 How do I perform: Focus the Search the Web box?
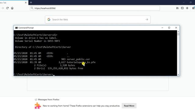98,20
